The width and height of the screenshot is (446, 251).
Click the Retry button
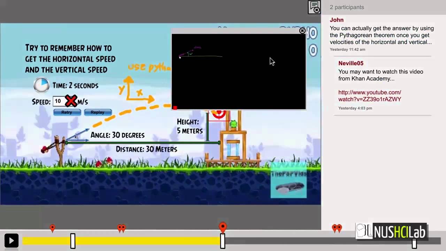pos(67,112)
